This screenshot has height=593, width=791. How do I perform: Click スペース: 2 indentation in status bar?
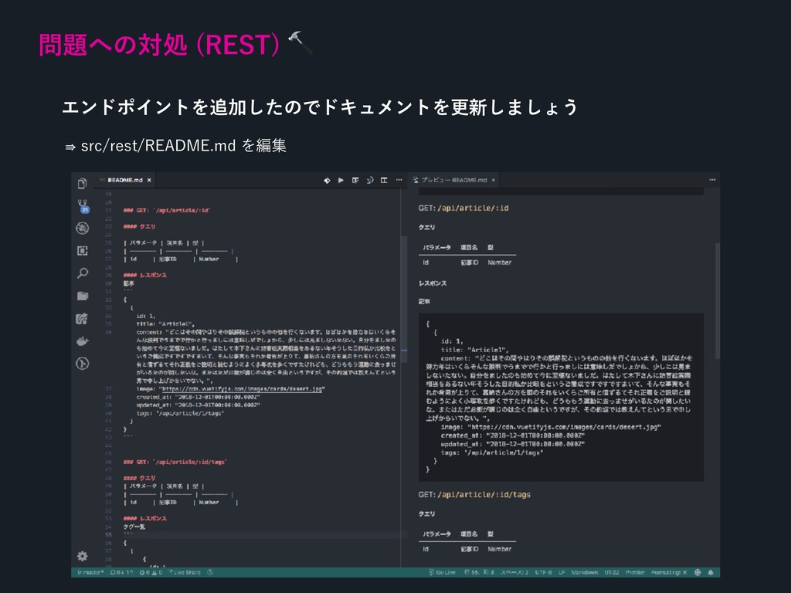tap(514, 572)
